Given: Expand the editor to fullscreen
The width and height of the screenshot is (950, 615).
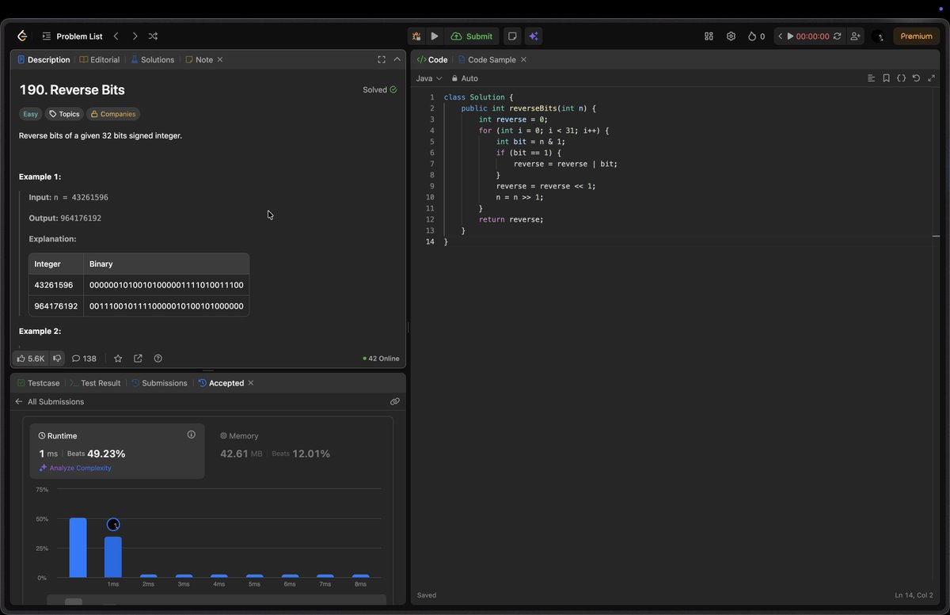Looking at the screenshot, I should pos(931,78).
